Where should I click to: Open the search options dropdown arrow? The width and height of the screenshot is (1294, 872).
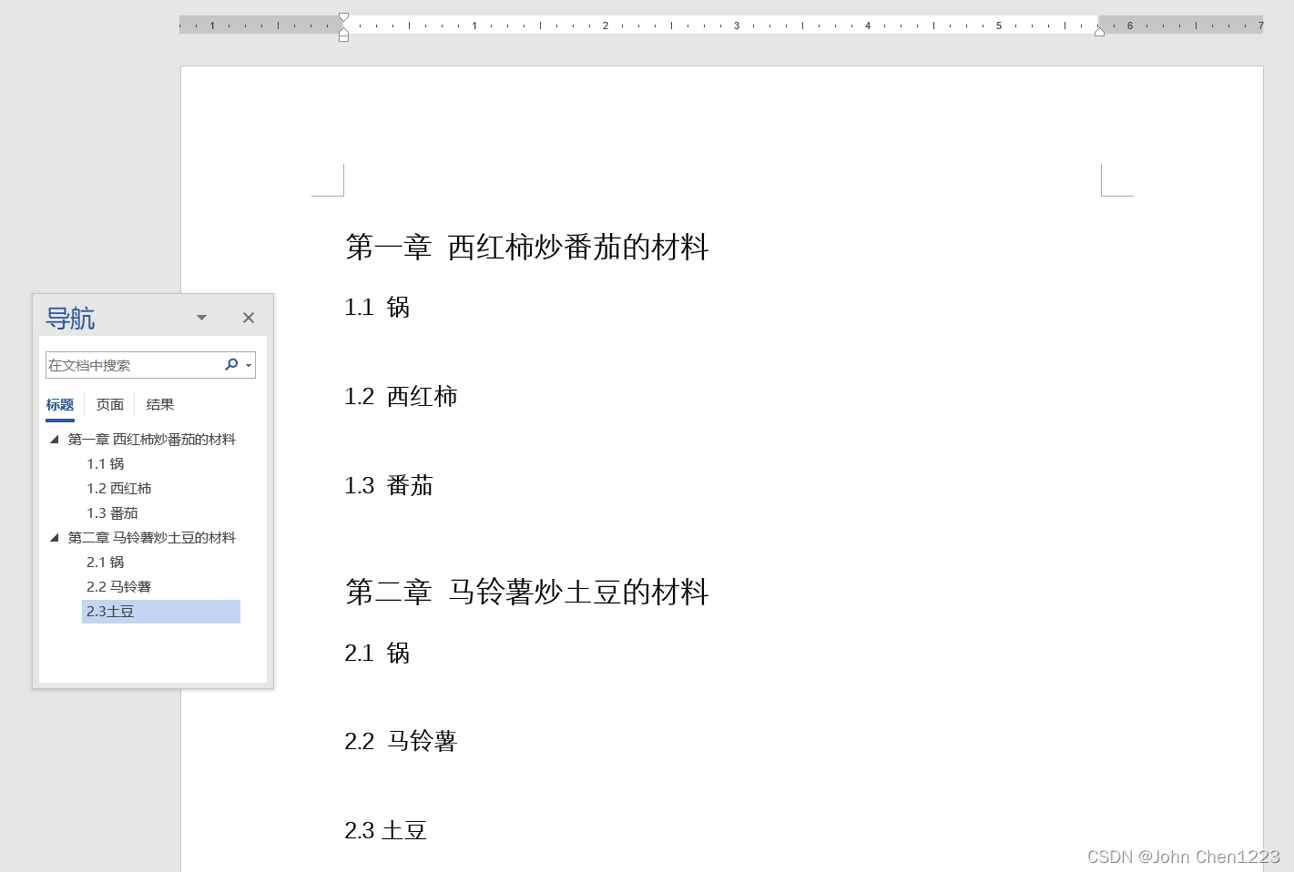(249, 366)
